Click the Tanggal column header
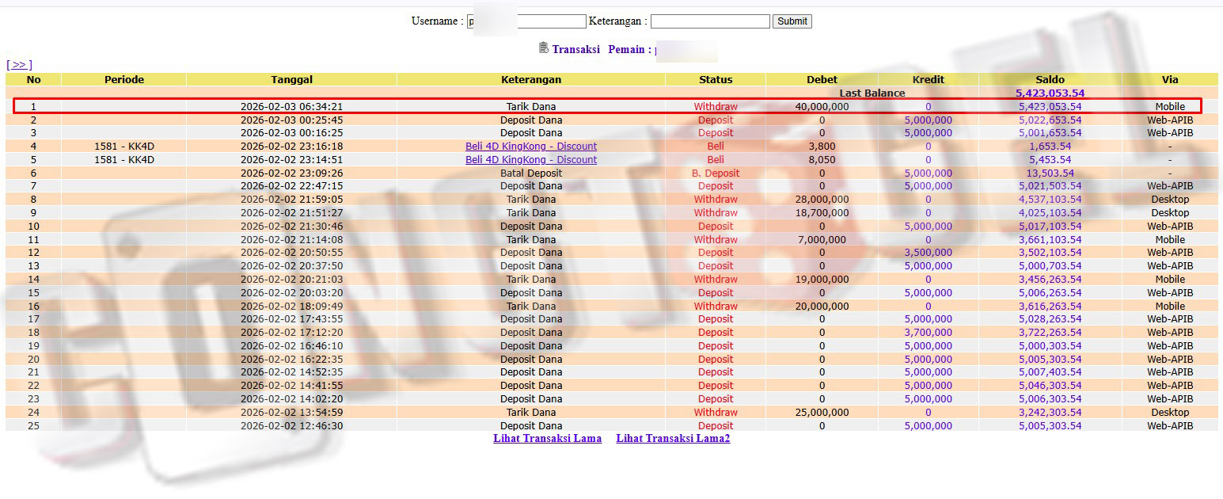 pyautogui.click(x=291, y=79)
